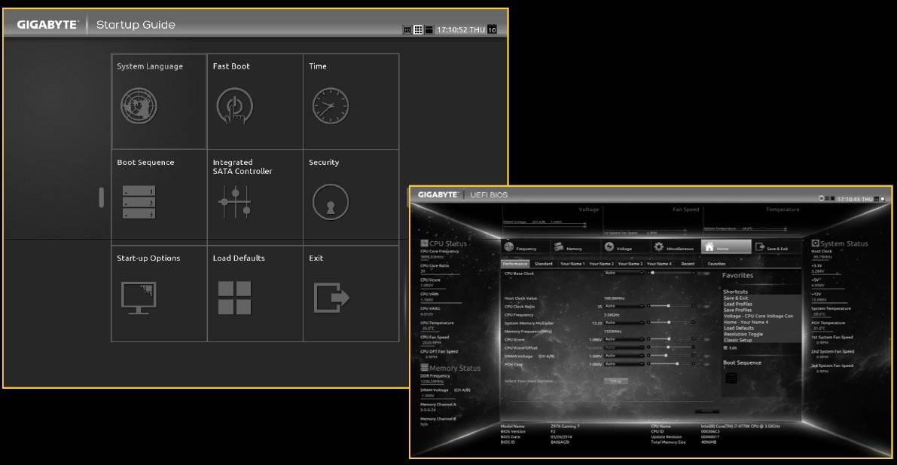Open Integrated SATA Controller settings icon

234,203
